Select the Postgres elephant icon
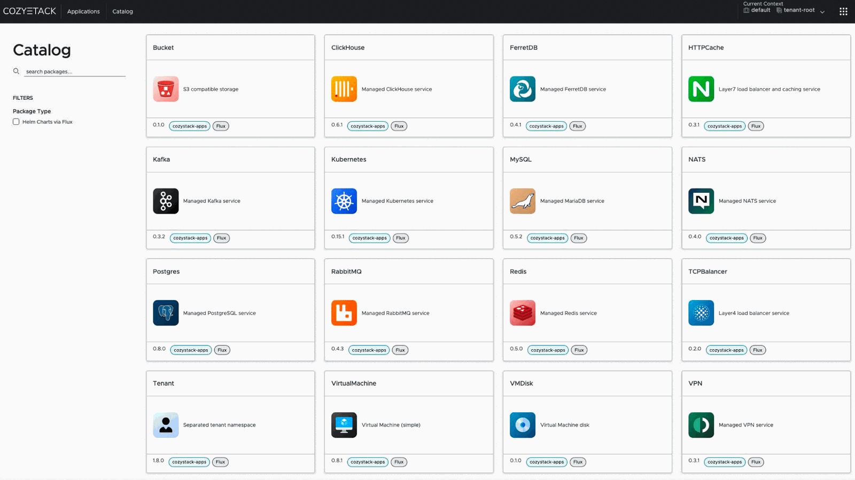 click(166, 313)
